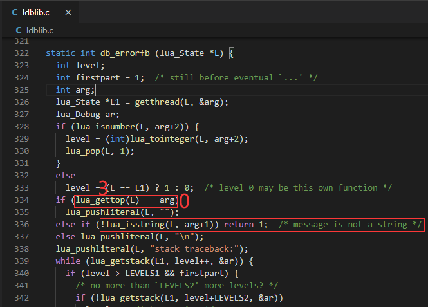428x307 pixels.
Task: Click line number 325 in the gutter
Action: coord(22,89)
